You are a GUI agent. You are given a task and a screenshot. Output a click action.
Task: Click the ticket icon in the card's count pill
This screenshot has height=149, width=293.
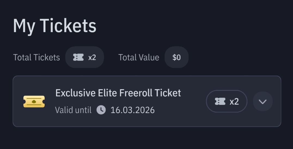tap(220, 101)
